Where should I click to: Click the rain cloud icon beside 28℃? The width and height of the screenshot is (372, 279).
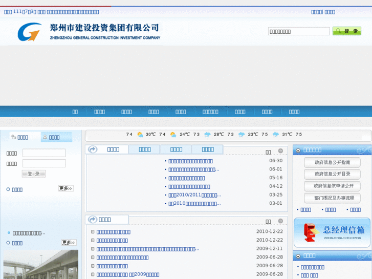pyautogui.click(x=207, y=135)
